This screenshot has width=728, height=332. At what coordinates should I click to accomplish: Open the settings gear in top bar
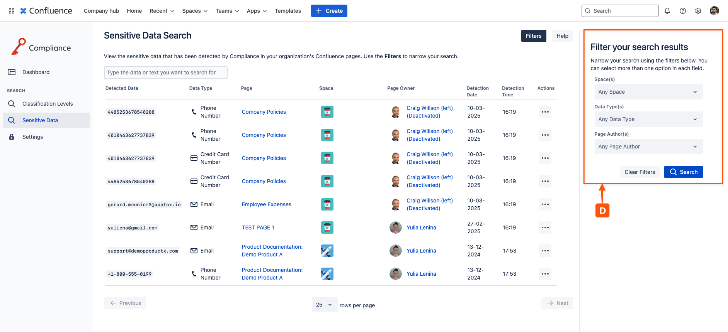coord(698,11)
